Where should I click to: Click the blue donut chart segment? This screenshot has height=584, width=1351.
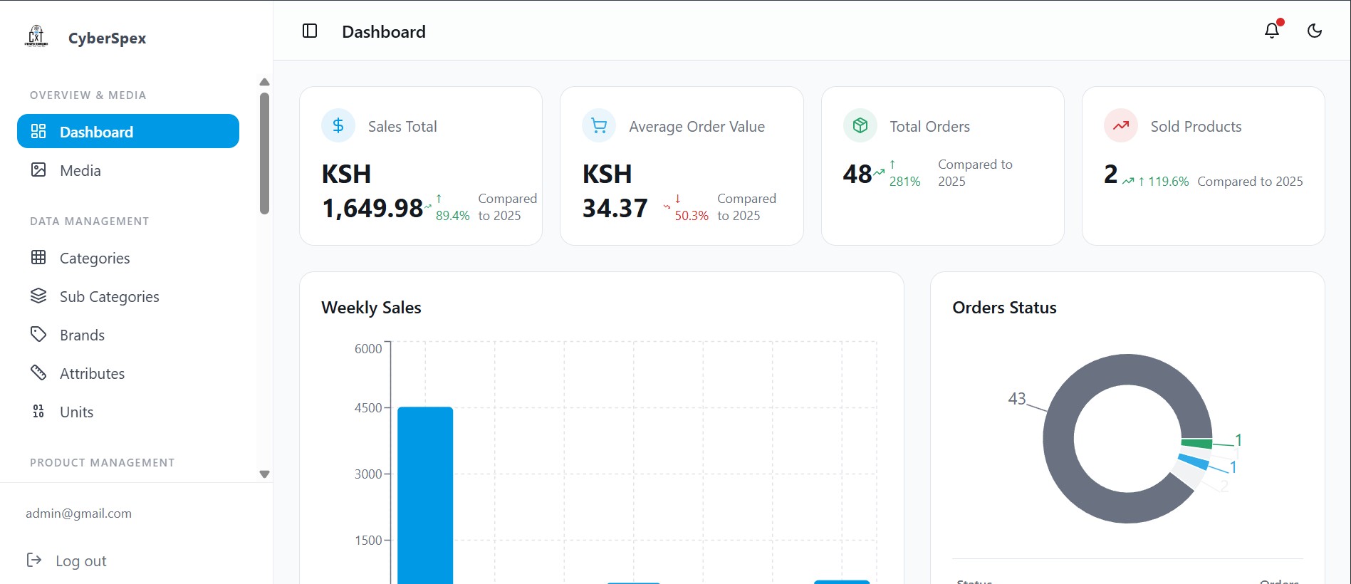pos(1193,462)
